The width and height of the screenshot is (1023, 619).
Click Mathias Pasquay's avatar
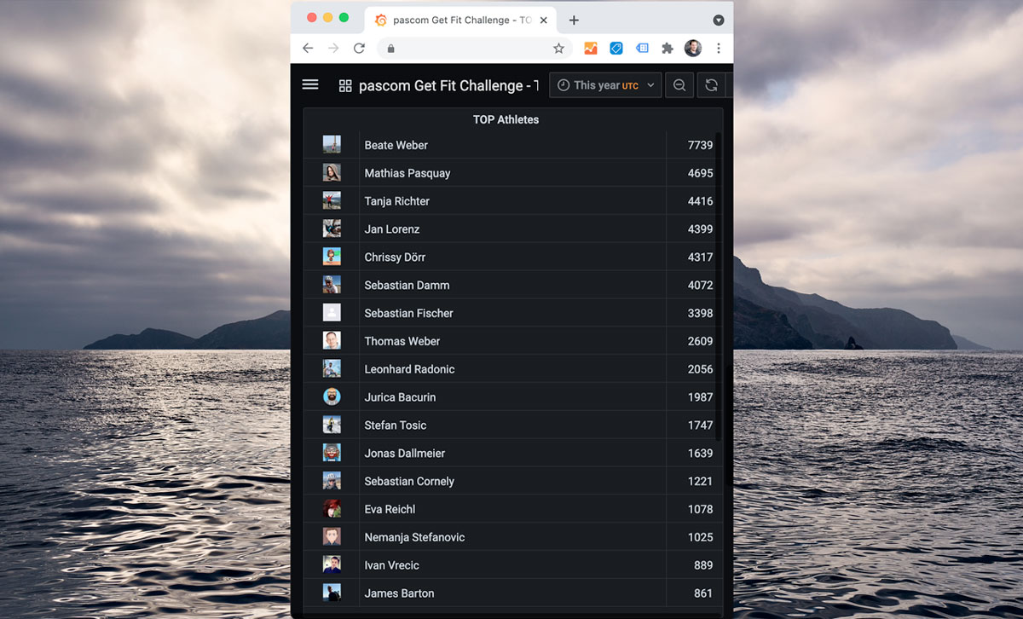pos(332,173)
